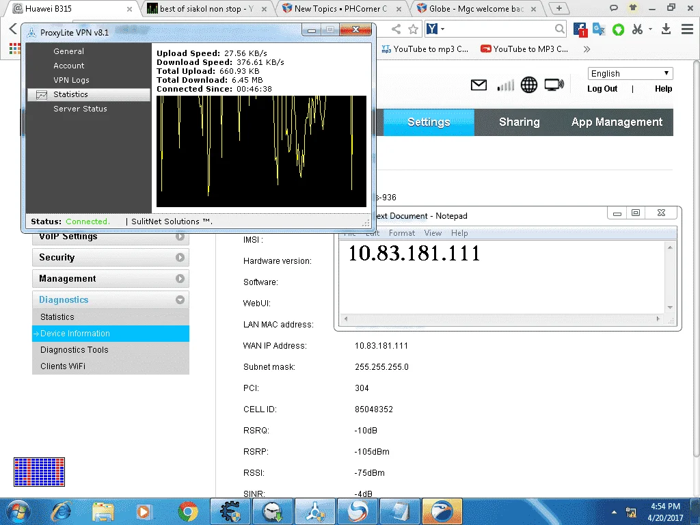Open the media player taskbar icon

[x=144, y=511]
